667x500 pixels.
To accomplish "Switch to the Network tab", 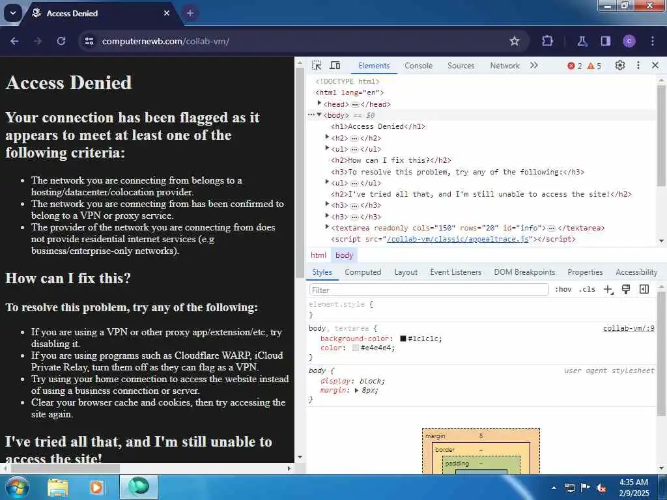I will click(505, 66).
